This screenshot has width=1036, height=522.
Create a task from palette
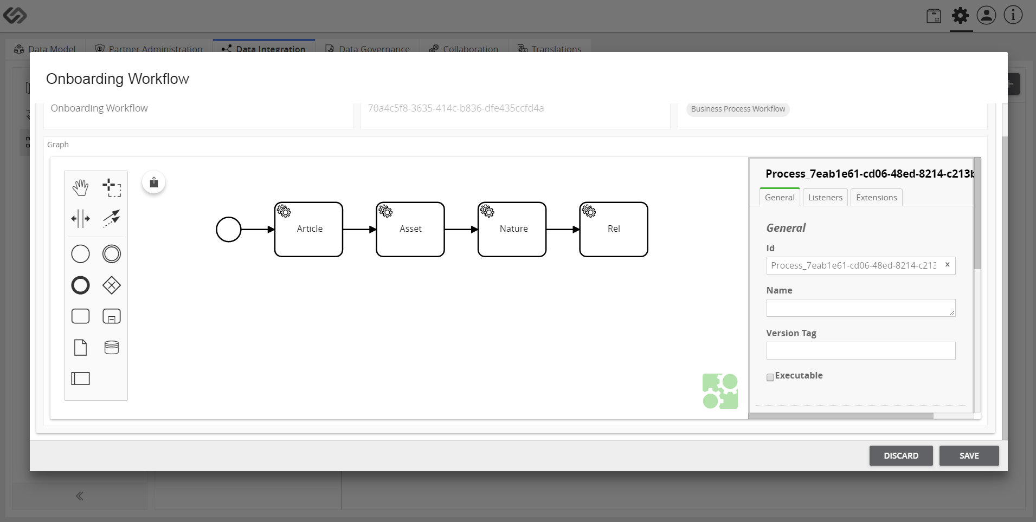[x=80, y=316]
